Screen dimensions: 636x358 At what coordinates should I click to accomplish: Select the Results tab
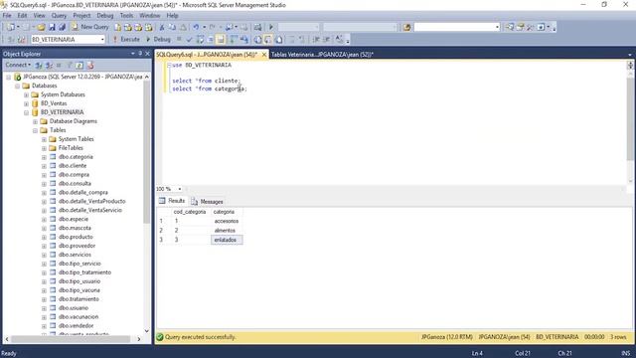pos(172,201)
